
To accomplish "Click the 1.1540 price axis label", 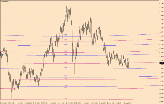I will point(162,32).
